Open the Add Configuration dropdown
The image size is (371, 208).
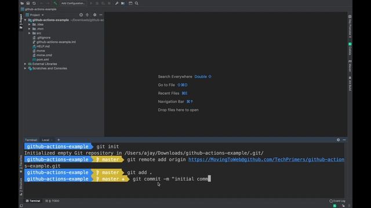click(x=73, y=3)
